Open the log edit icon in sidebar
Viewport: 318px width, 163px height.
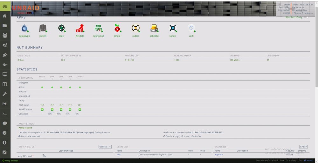5,152
